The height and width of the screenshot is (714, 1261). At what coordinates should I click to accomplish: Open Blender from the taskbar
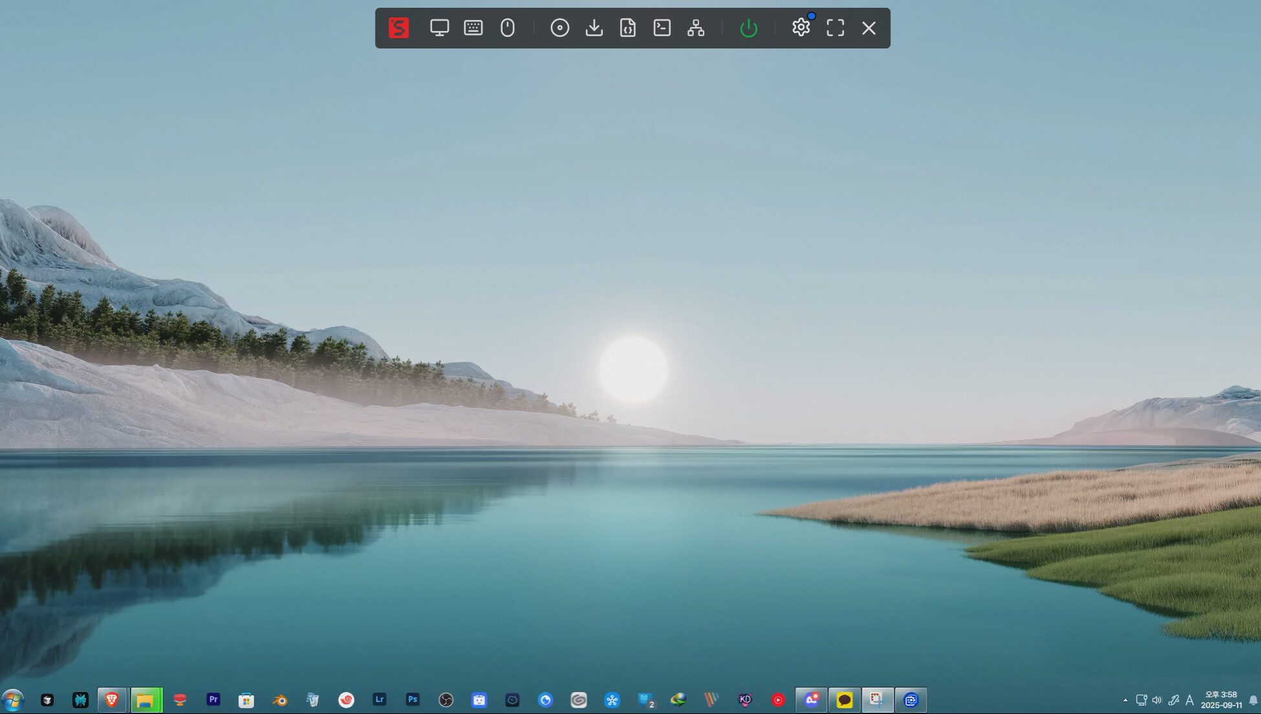click(279, 700)
